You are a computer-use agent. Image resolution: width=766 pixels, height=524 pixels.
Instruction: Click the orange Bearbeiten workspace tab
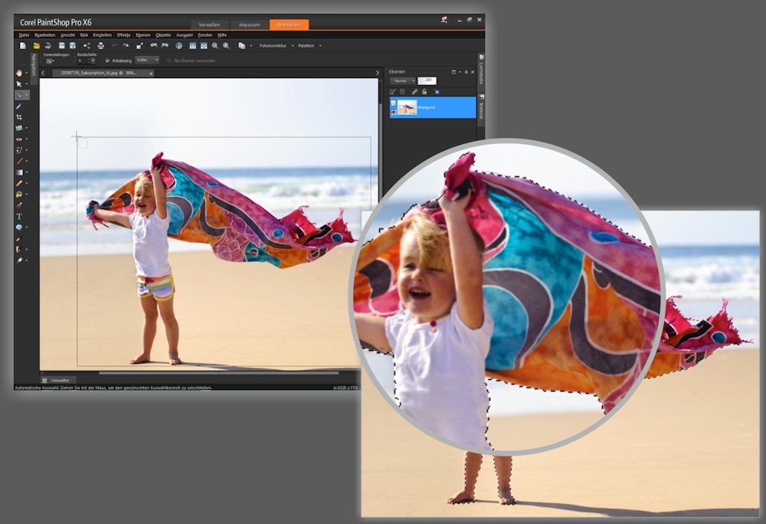[x=290, y=25]
